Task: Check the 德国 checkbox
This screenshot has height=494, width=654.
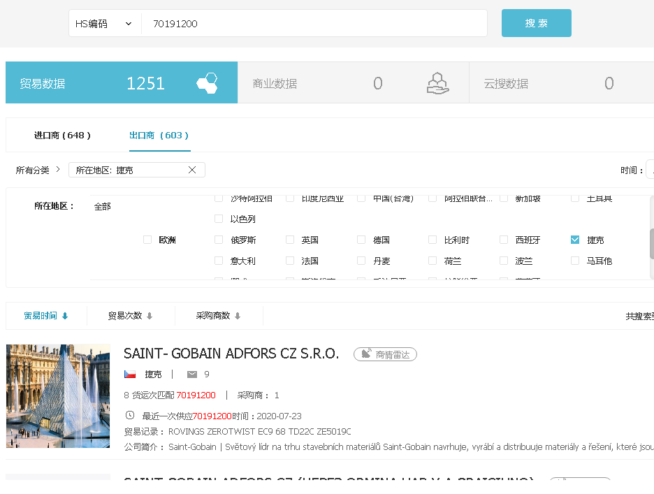Action: pos(361,240)
